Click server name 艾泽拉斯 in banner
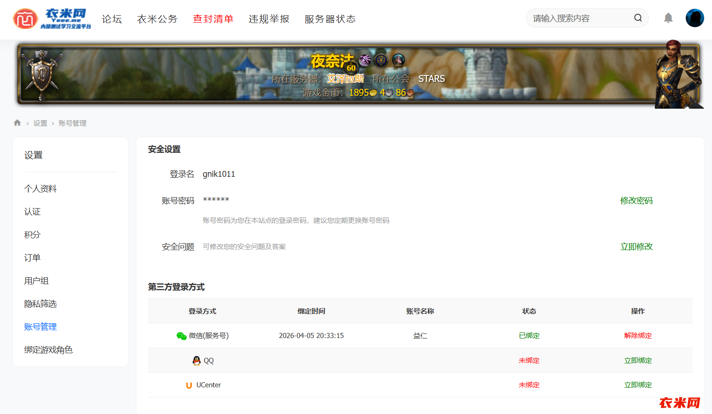 pos(345,79)
